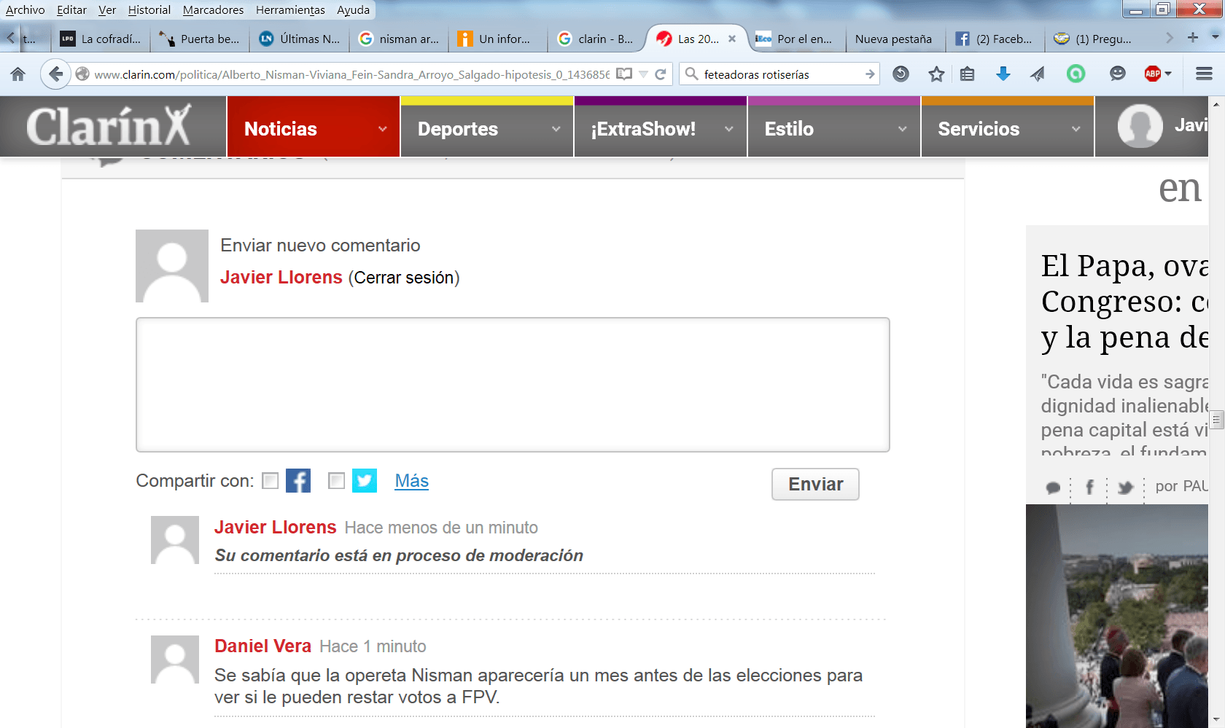Screen dimensions: 1225x728
Task: Switch to the Últimas N... tab
Action: [x=300, y=39]
